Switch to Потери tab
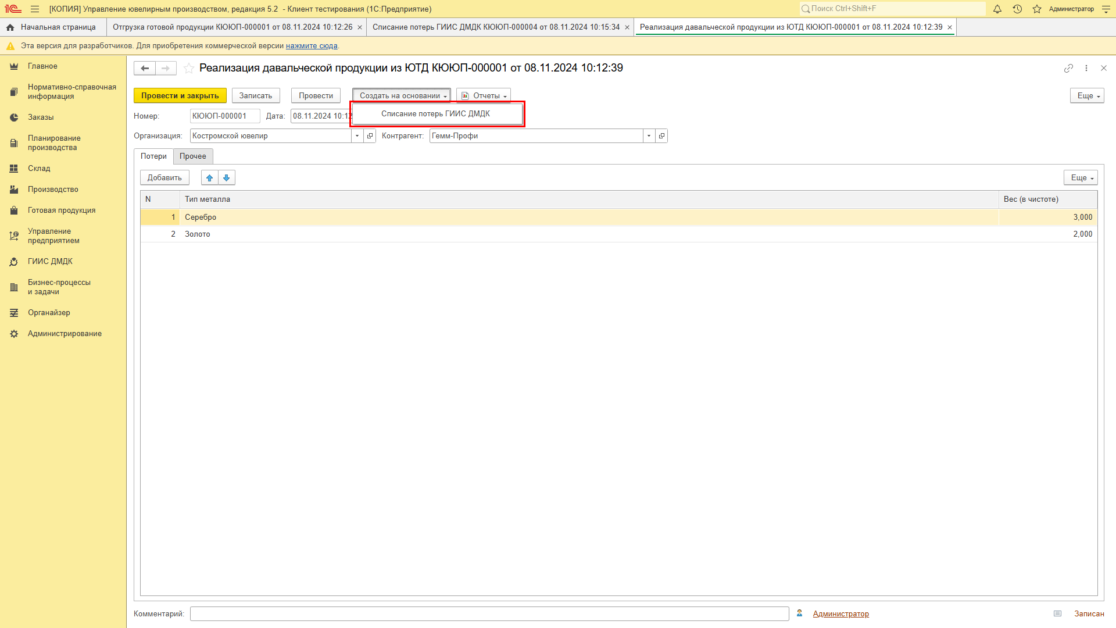1116x628 pixels. [153, 156]
